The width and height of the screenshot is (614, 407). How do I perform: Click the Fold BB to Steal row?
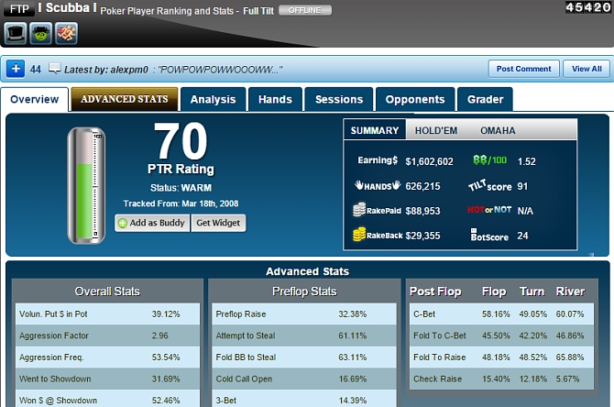[304, 357]
